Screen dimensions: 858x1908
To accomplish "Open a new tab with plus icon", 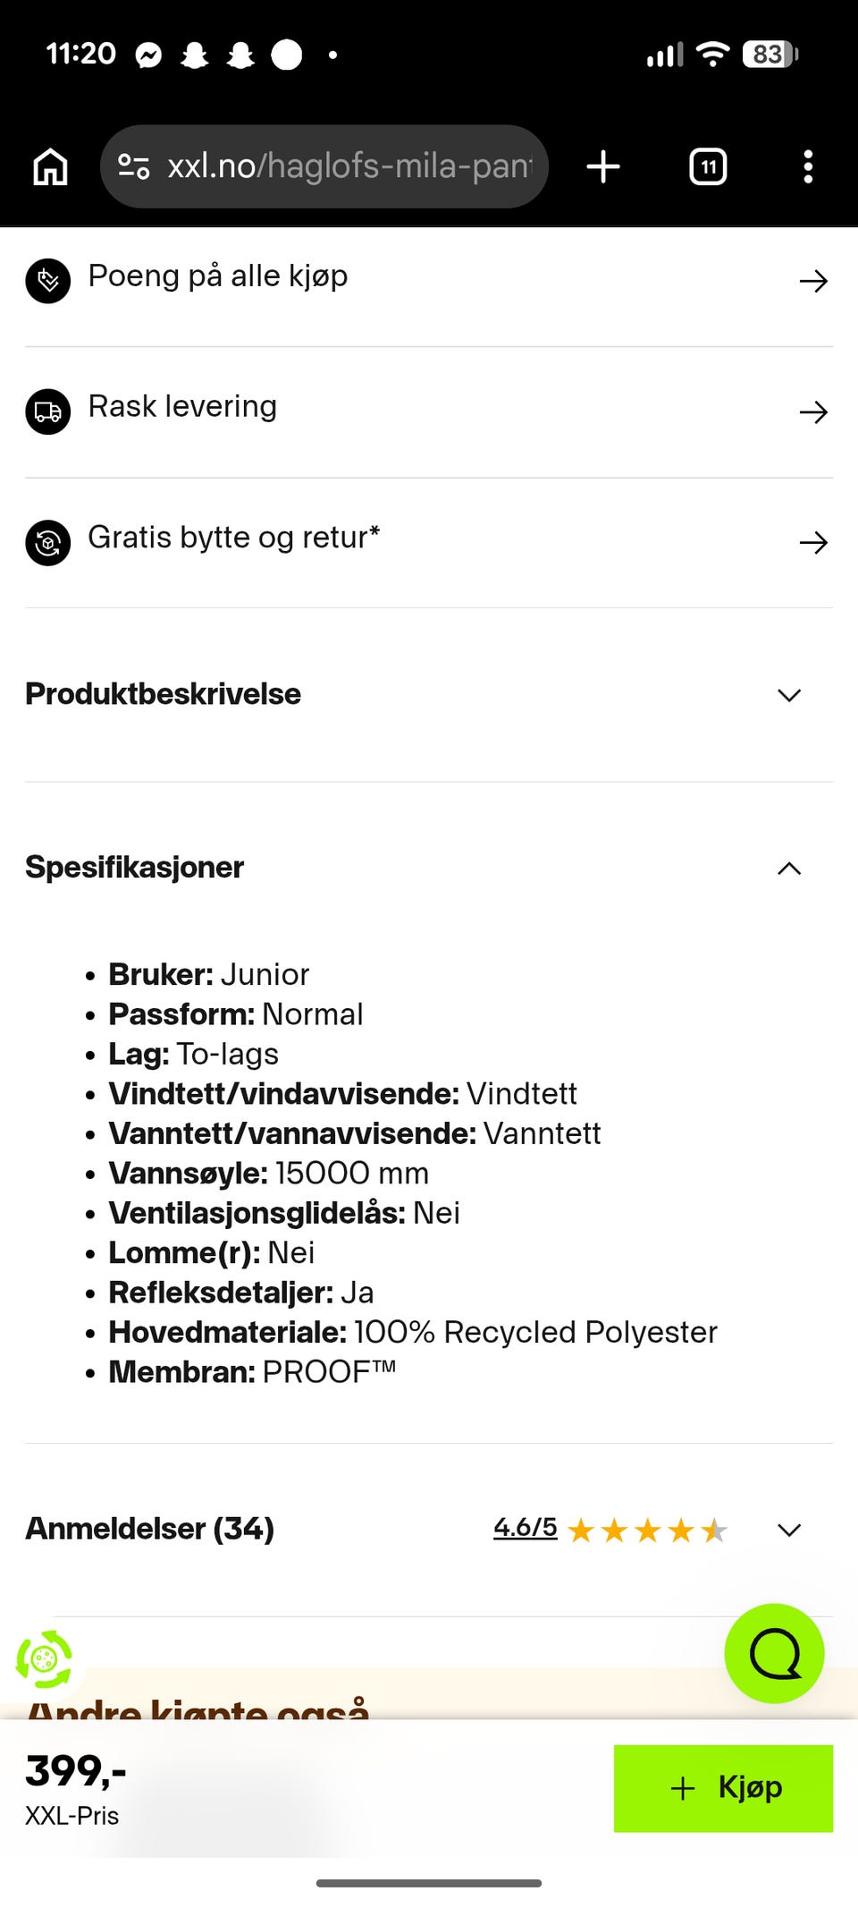I will click(x=603, y=166).
